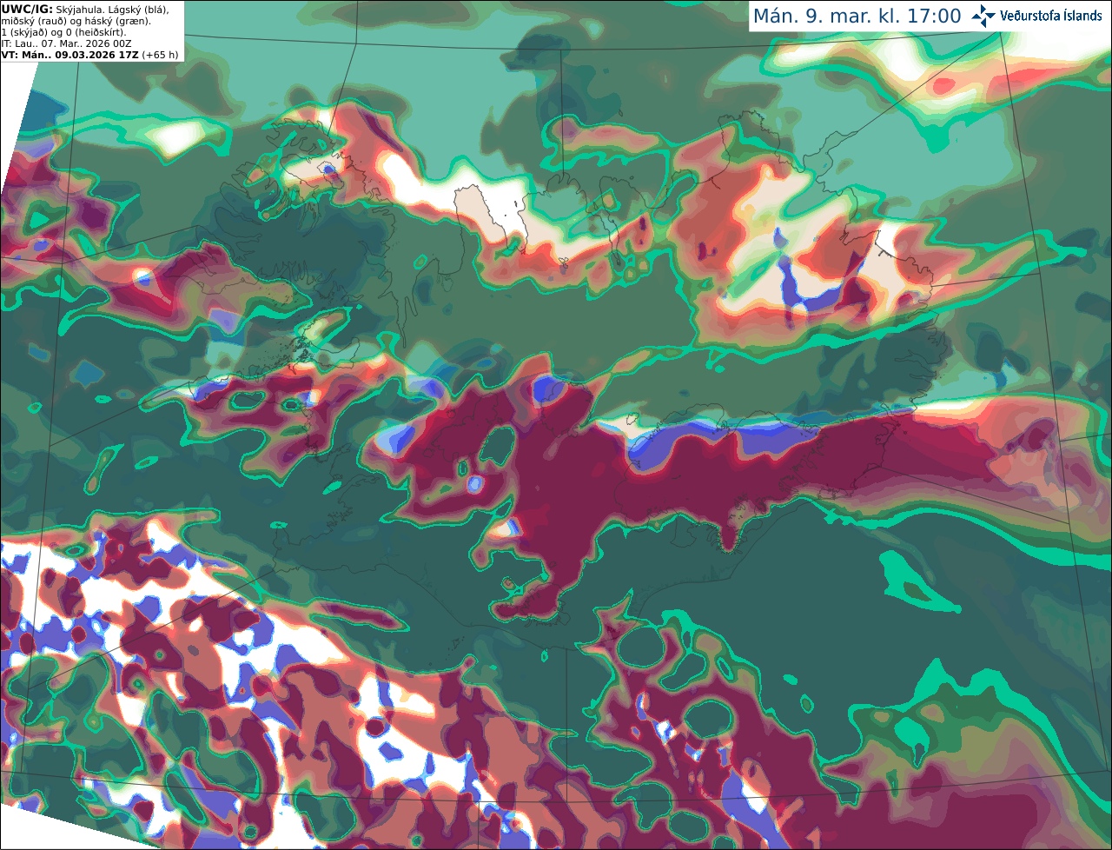
Task: Click the 'VT: Mán.. 09.03.2026 17Z (+65 h)' line
Action: [x=89, y=55]
